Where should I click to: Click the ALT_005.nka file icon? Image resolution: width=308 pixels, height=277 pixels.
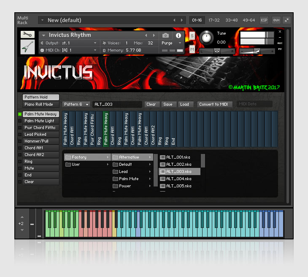162,186
